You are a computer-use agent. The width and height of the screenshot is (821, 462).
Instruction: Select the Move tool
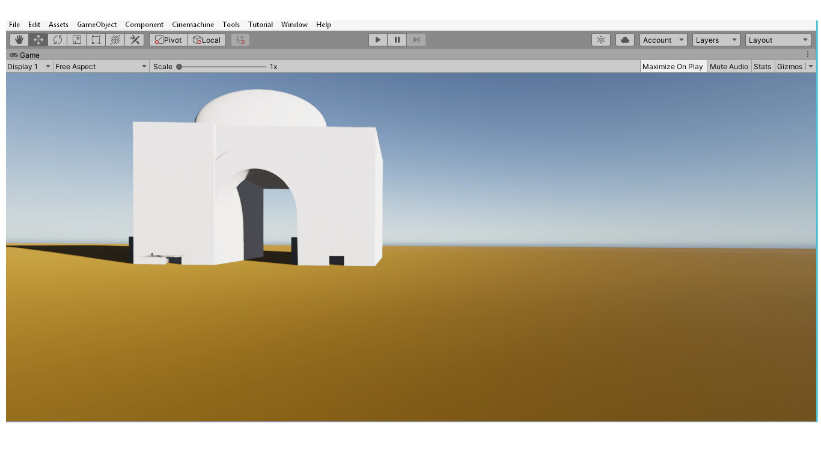38,40
